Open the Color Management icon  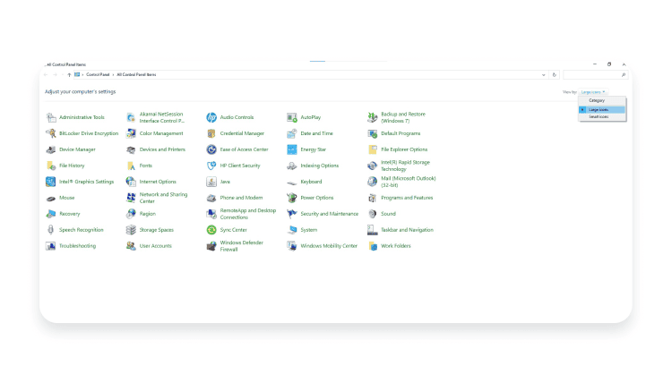point(131,133)
